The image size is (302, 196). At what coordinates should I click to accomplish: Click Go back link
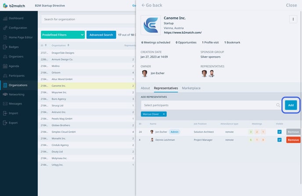[152, 5]
